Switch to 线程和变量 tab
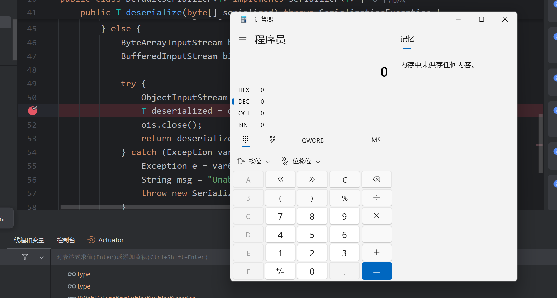The height and width of the screenshot is (298, 557). pyautogui.click(x=29, y=240)
